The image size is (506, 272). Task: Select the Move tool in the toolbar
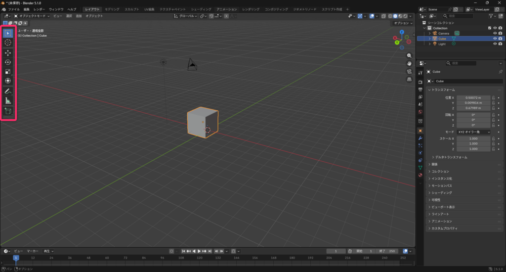pyautogui.click(x=8, y=52)
